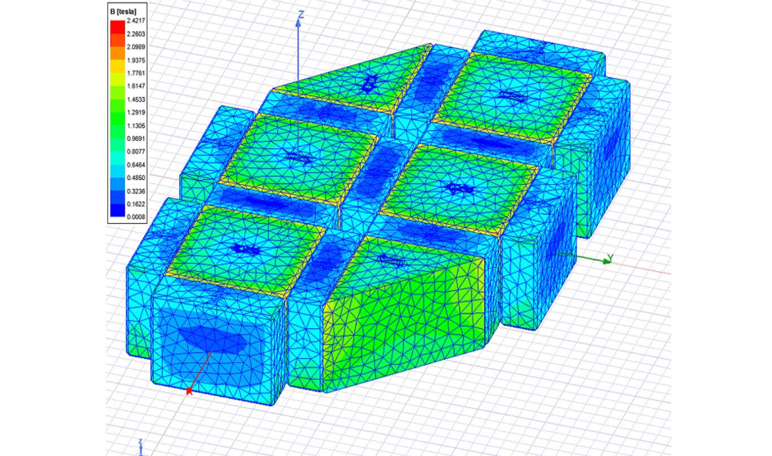This screenshot has width=772, height=456.
Task: Click the red X axis arrow tip
Action: click(x=189, y=391)
